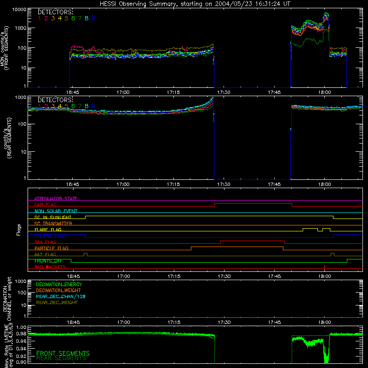Click the FRONTS_OFF flag label
The image size is (368, 368).
(48, 261)
